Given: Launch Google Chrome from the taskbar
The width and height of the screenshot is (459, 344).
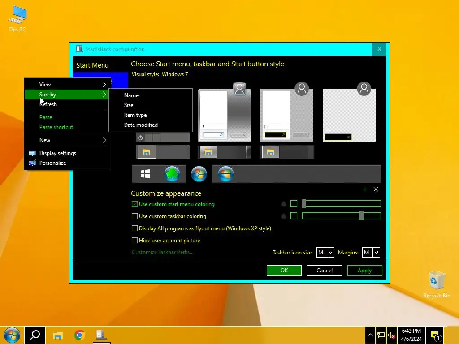Looking at the screenshot, I should tap(80, 335).
